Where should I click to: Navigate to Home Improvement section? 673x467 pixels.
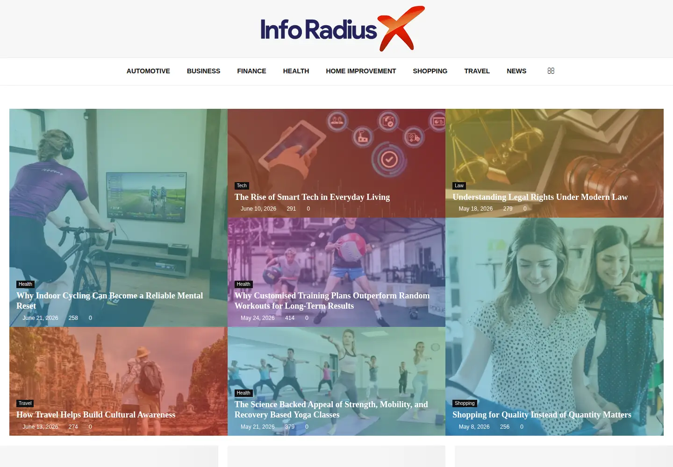click(x=361, y=71)
